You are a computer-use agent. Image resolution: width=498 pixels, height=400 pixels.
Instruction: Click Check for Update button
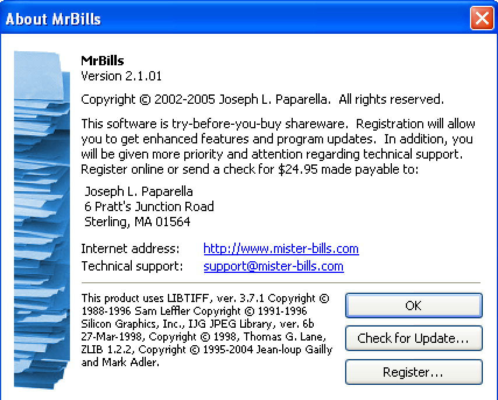point(413,338)
